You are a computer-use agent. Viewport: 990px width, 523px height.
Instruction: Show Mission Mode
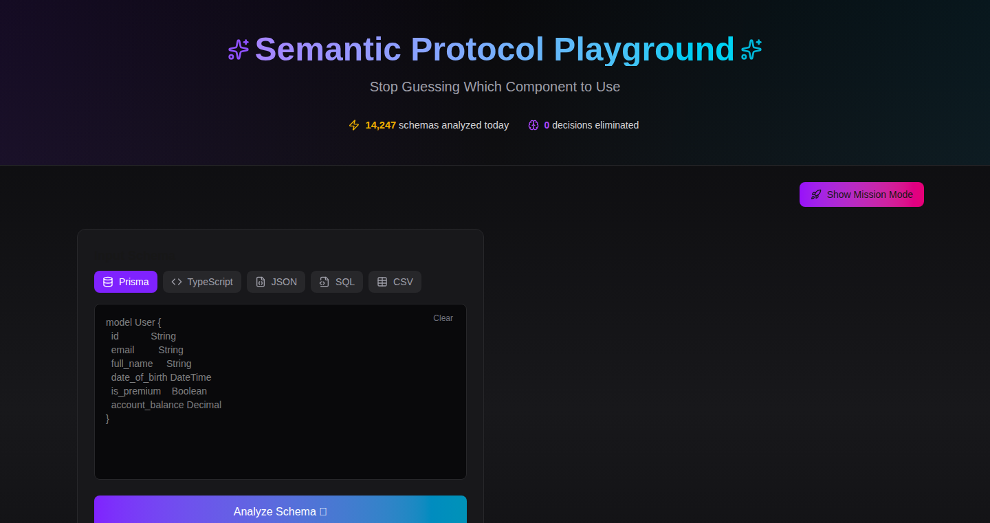(x=861, y=194)
